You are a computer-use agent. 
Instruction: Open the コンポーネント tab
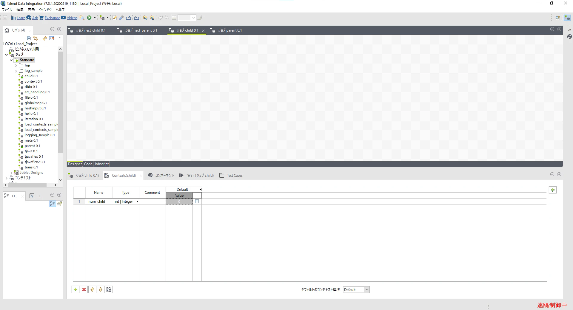pyautogui.click(x=161, y=176)
